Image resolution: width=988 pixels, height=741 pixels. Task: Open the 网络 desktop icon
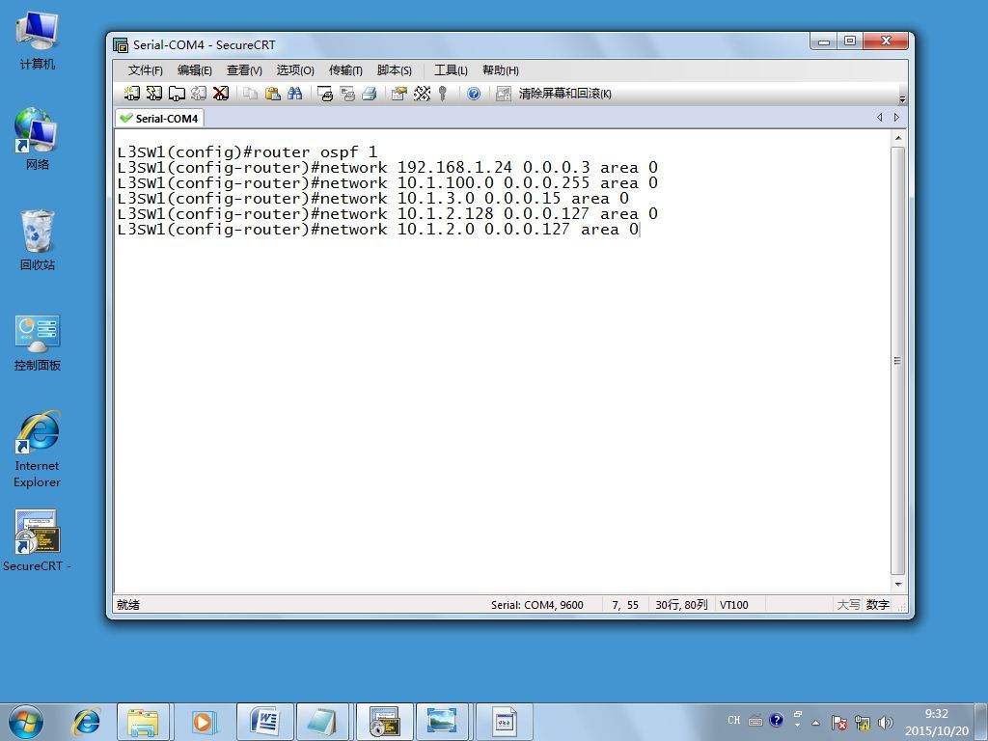point(38,139)
